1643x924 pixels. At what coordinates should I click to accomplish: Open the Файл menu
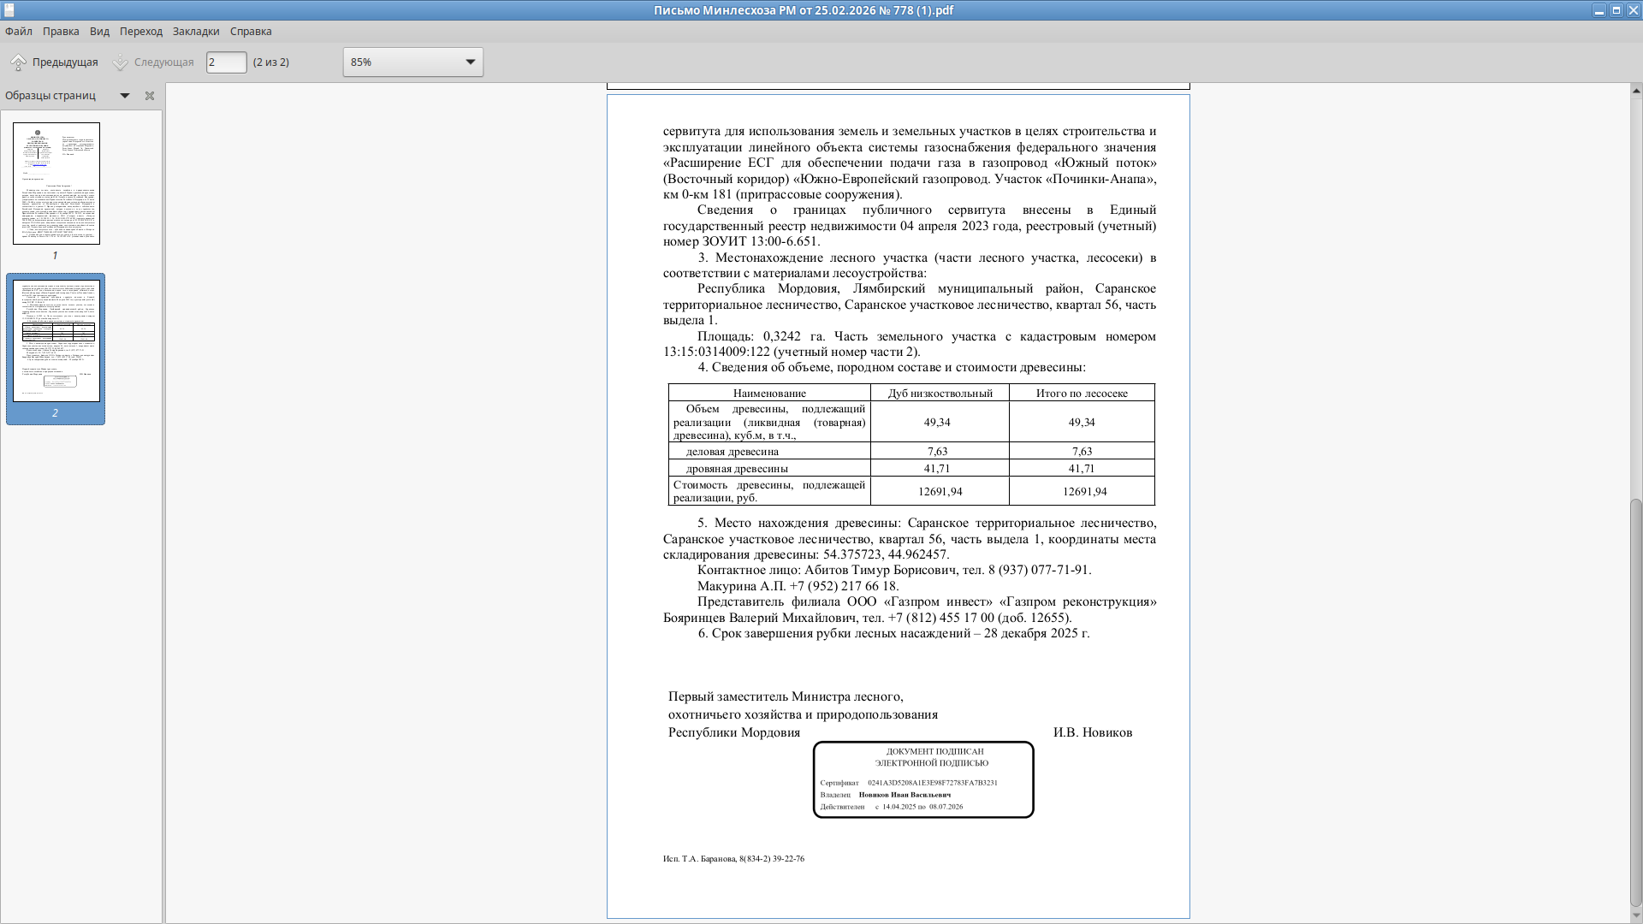19,32
